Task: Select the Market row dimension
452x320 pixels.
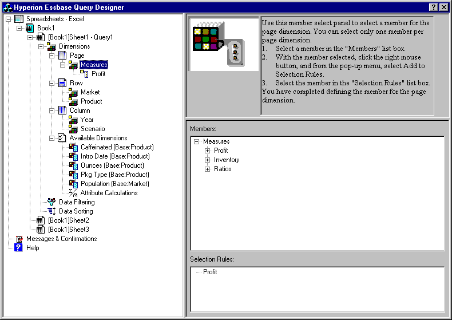Action: click(x=90, y=92)
